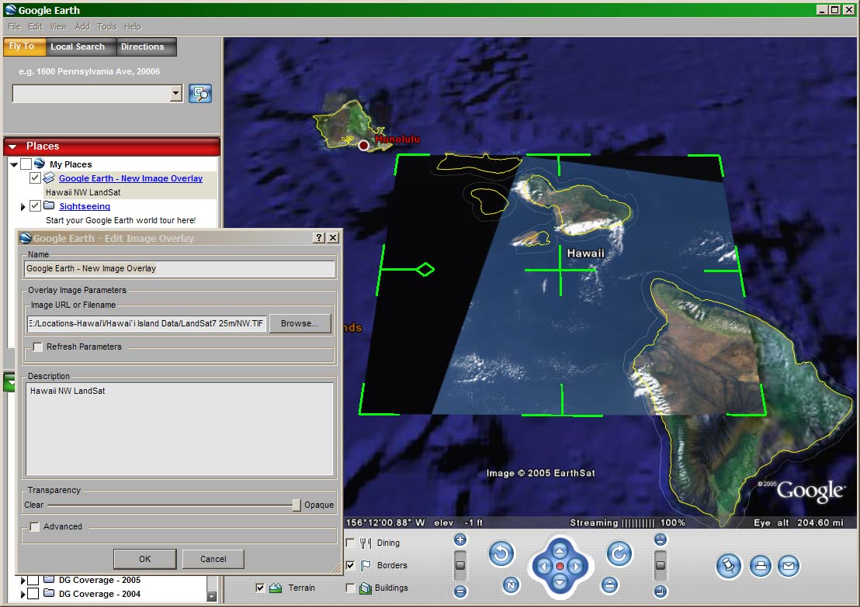Pan the map up with arrow
The width and height of the screenshot is (860, 607).
560,550
